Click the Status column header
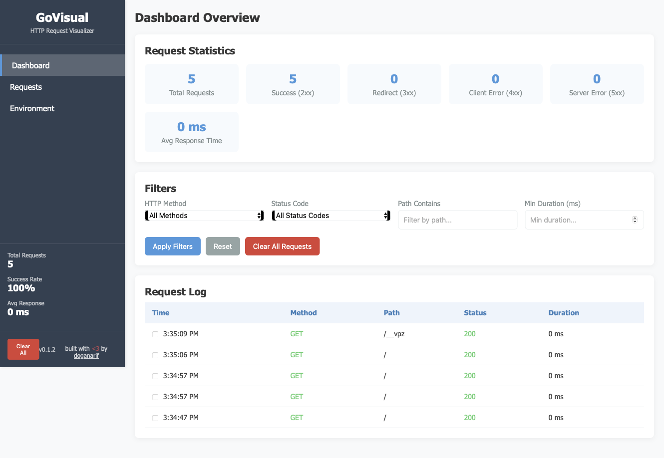Viewport: 664px width, 458px height. (x=475, y=313)
